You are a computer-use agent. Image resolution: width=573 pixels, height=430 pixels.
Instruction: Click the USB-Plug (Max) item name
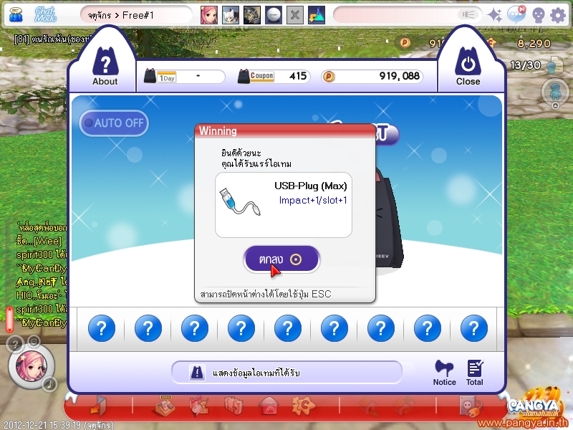(x=311, y=186)
